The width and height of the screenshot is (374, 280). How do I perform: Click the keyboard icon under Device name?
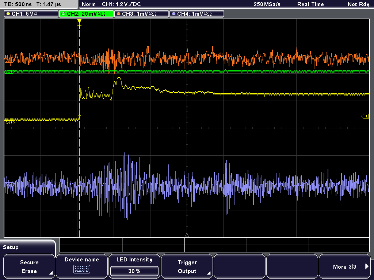(81, 269)
